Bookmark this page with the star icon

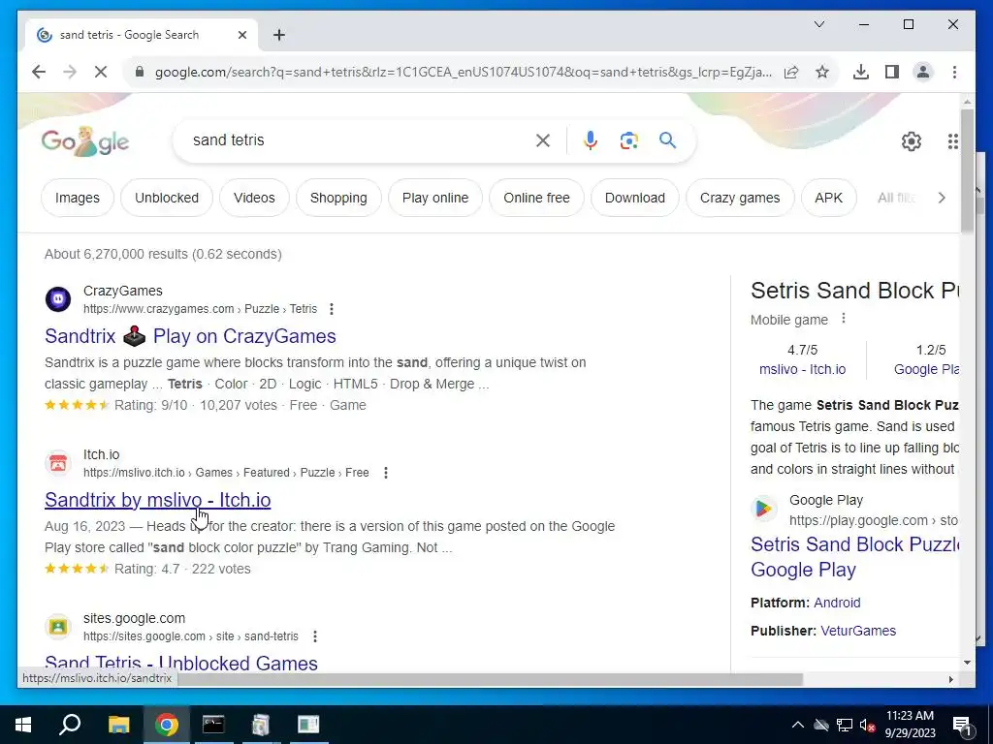point(822,72)
